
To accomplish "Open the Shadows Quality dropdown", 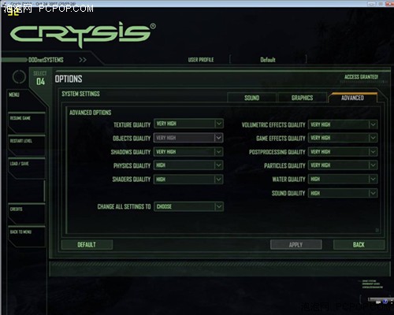I will 188,152.
